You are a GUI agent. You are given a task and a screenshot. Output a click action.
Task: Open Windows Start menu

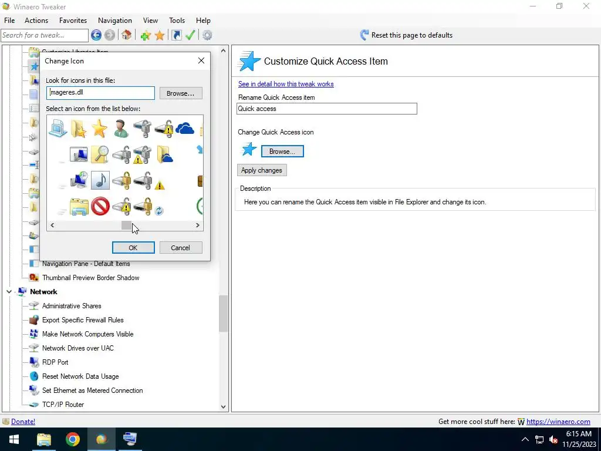(14, 439)
